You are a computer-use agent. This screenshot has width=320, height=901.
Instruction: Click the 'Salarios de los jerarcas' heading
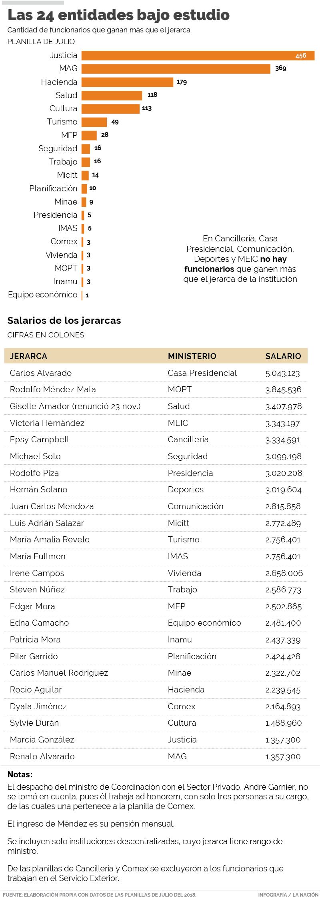64,321
